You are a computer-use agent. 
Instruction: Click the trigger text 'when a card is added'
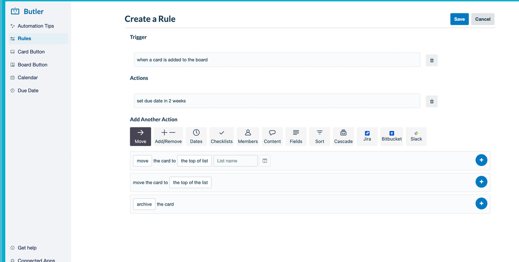(277, 60)
